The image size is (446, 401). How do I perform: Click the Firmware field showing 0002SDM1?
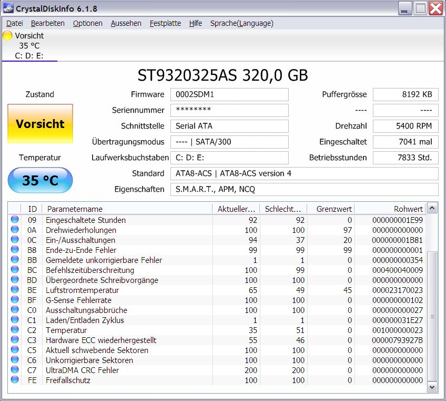click(229, 94)
